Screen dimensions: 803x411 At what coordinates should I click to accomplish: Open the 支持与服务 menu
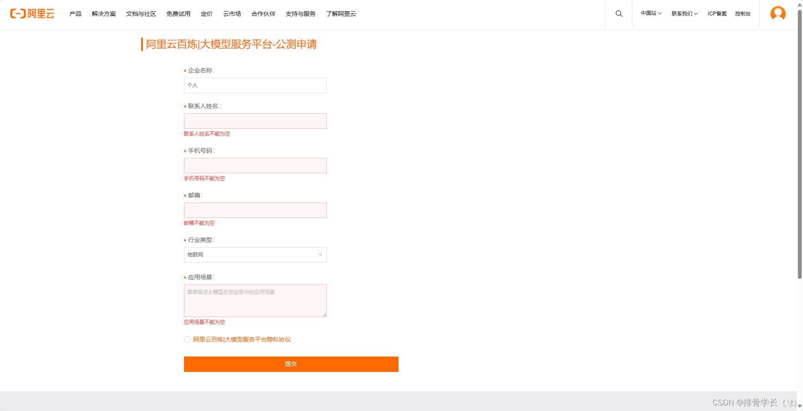point(301,14)
